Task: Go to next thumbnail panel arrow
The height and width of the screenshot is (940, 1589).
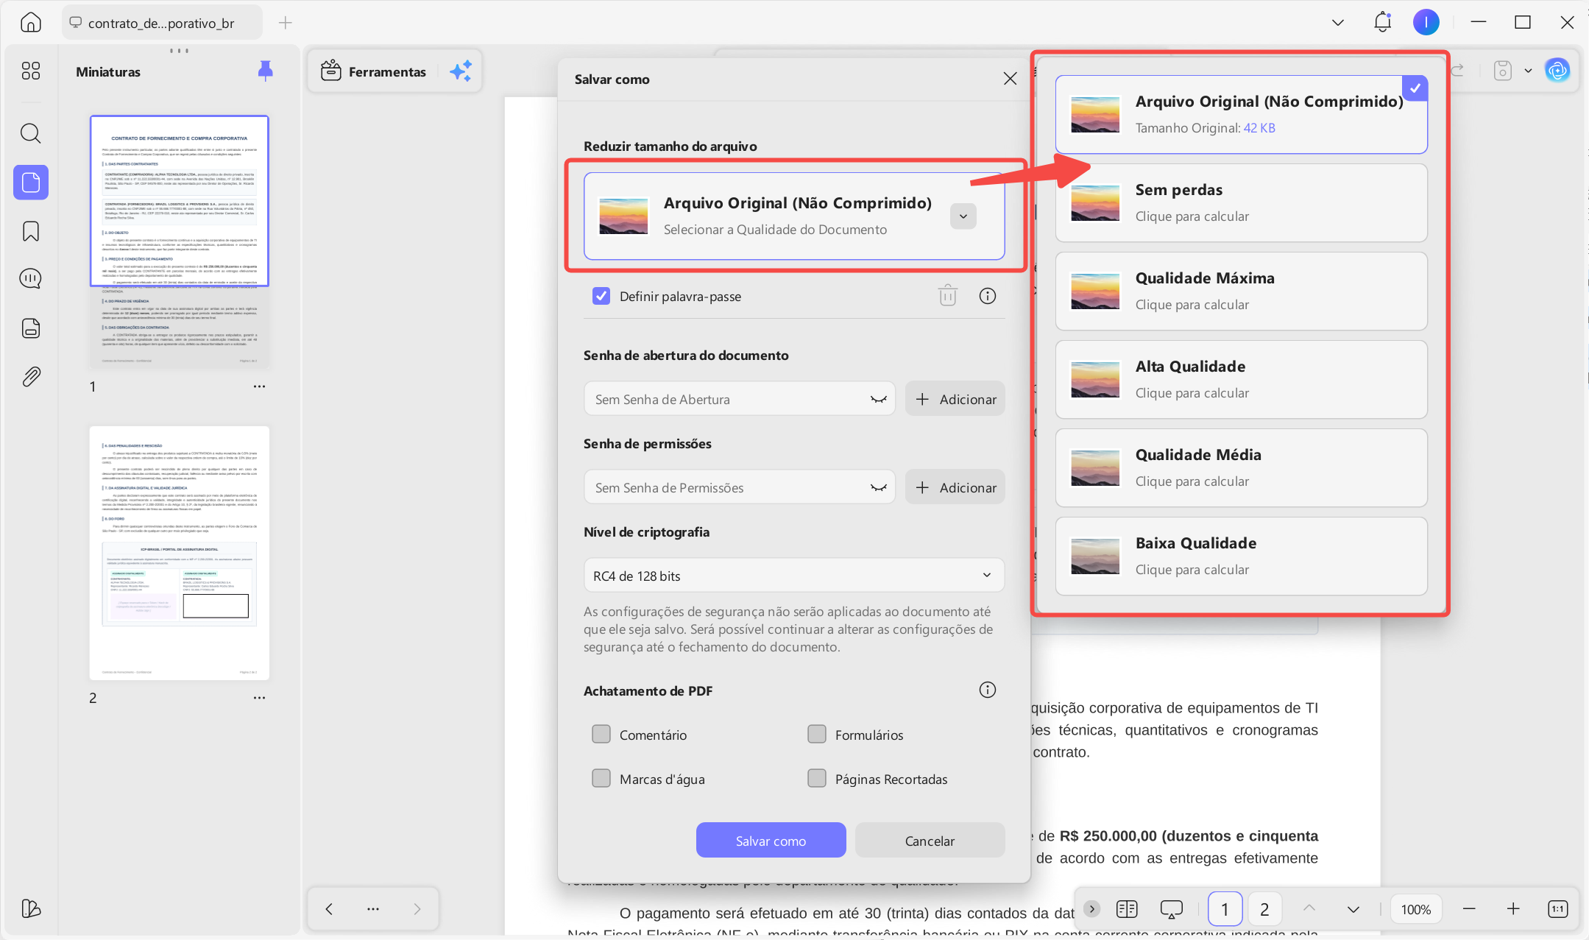Action: (417, 908)
